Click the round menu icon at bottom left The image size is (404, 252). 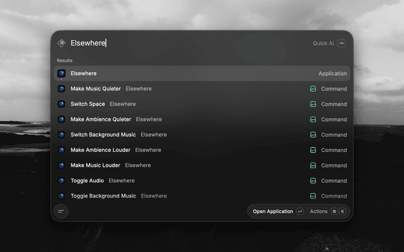61,212
